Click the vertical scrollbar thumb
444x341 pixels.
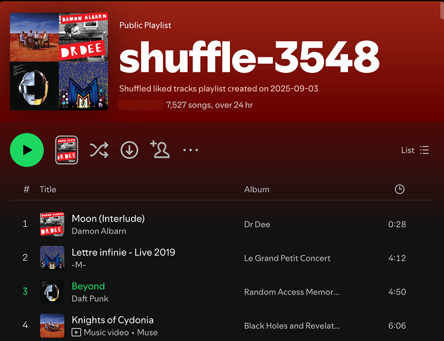(442, 10)
